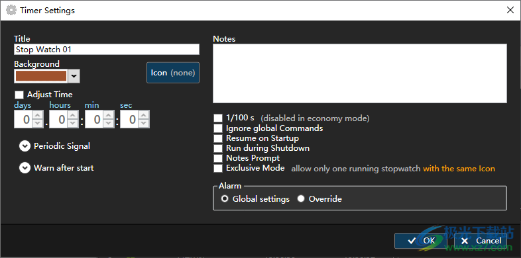Click inside the Notes text area
Viewport: 521px width, 258px height.
[360, 73]
